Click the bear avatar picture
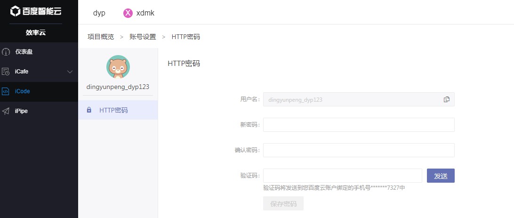Image resolution: width=514 pixels, height=218 pixels. click(118, 67)
